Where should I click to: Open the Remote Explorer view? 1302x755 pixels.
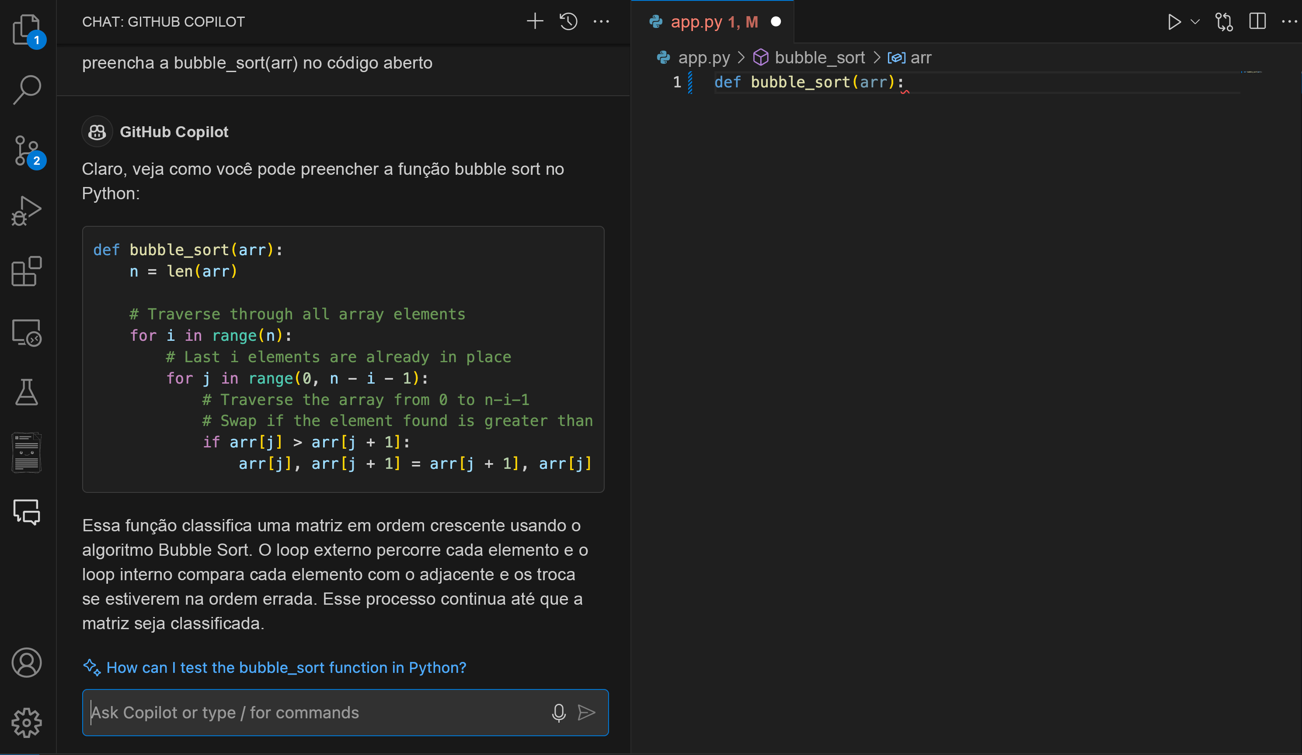coord(27,332)
